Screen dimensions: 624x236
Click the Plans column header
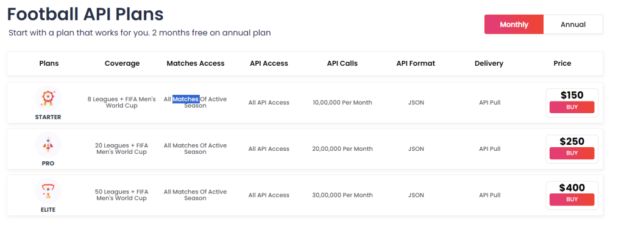[49, 64]
